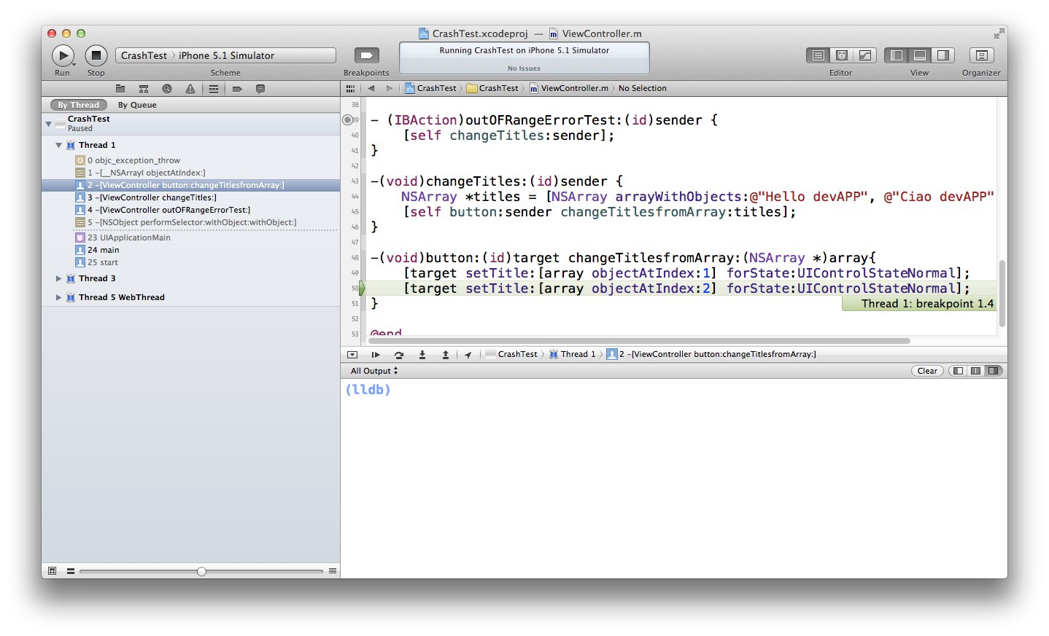
Task: Expand Thread 5 WebThread
Action: tap(59, 297)
